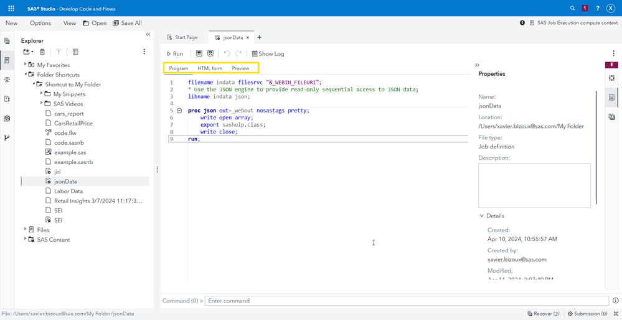Image resolution: width=622 pixels, height=320 pixels.
Task: Select the Labor Data item
Action: coord(68,191)
